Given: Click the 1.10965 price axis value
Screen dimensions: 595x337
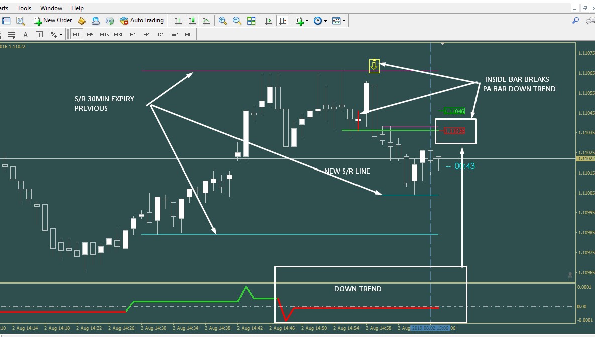Looking at the screenshot, I should click(x=586, y=272).
